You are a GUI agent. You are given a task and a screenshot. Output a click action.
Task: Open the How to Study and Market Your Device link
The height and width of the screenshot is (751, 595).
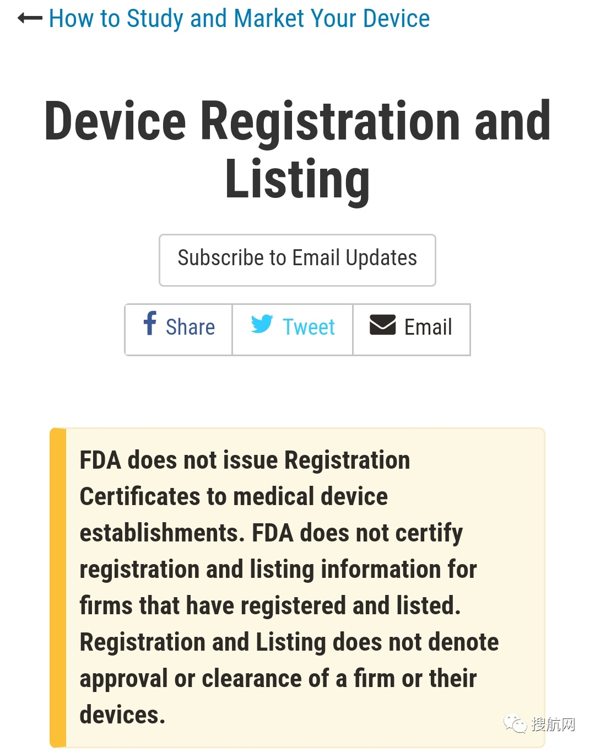click(239, 18)
